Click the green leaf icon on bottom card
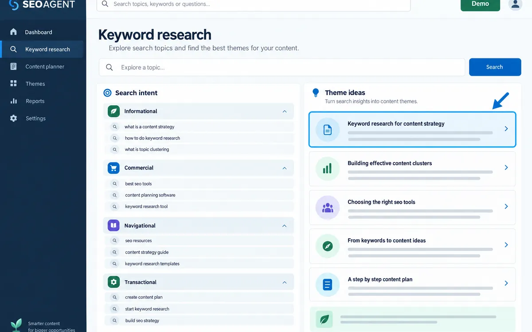The width and height of the screenshot is (532, 332). point(325,319)
